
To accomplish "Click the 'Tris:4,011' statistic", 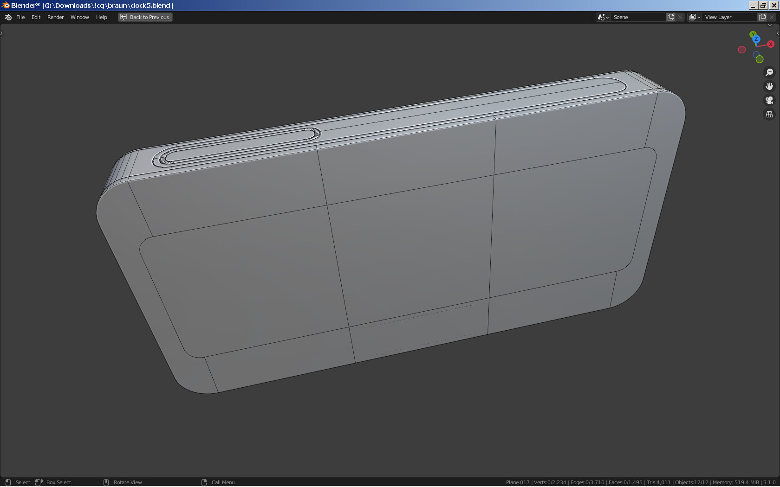I will [x=659, y=482].
